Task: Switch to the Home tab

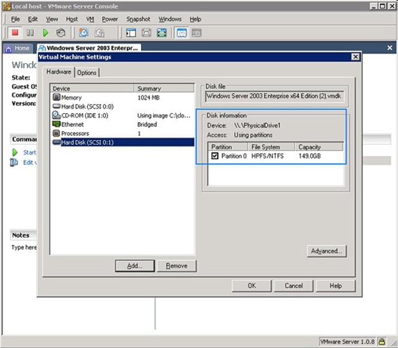Action: click(17, 49)
